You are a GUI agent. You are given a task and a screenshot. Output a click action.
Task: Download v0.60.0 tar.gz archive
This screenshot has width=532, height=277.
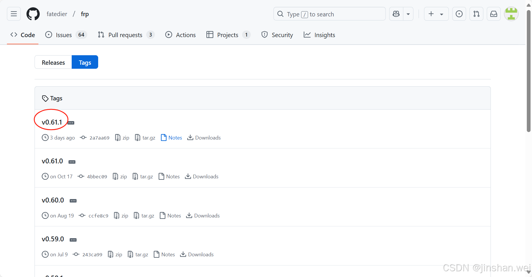(x=144, y=216)
